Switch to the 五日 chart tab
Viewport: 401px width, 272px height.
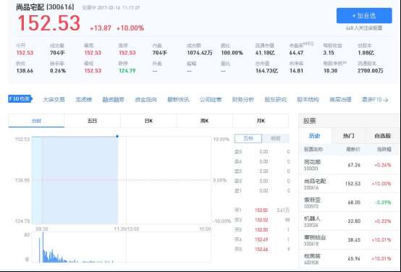click(93, 121)
